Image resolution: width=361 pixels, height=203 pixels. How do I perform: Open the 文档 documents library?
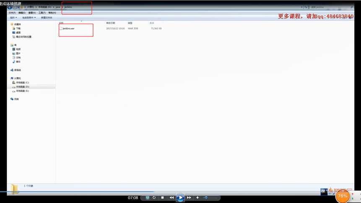tap(16, 57)
